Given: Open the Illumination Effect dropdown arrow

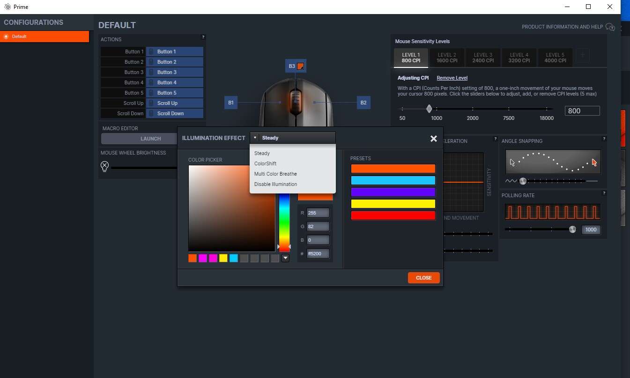Looking at the screenshot, I should click(x=255, y=138).
